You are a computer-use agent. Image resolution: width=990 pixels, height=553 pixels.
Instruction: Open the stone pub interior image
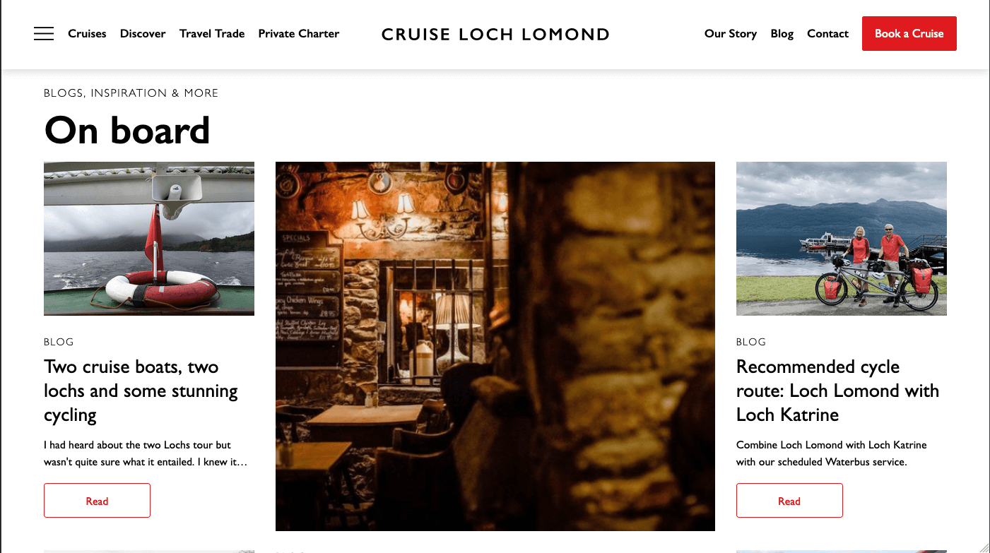495,346
